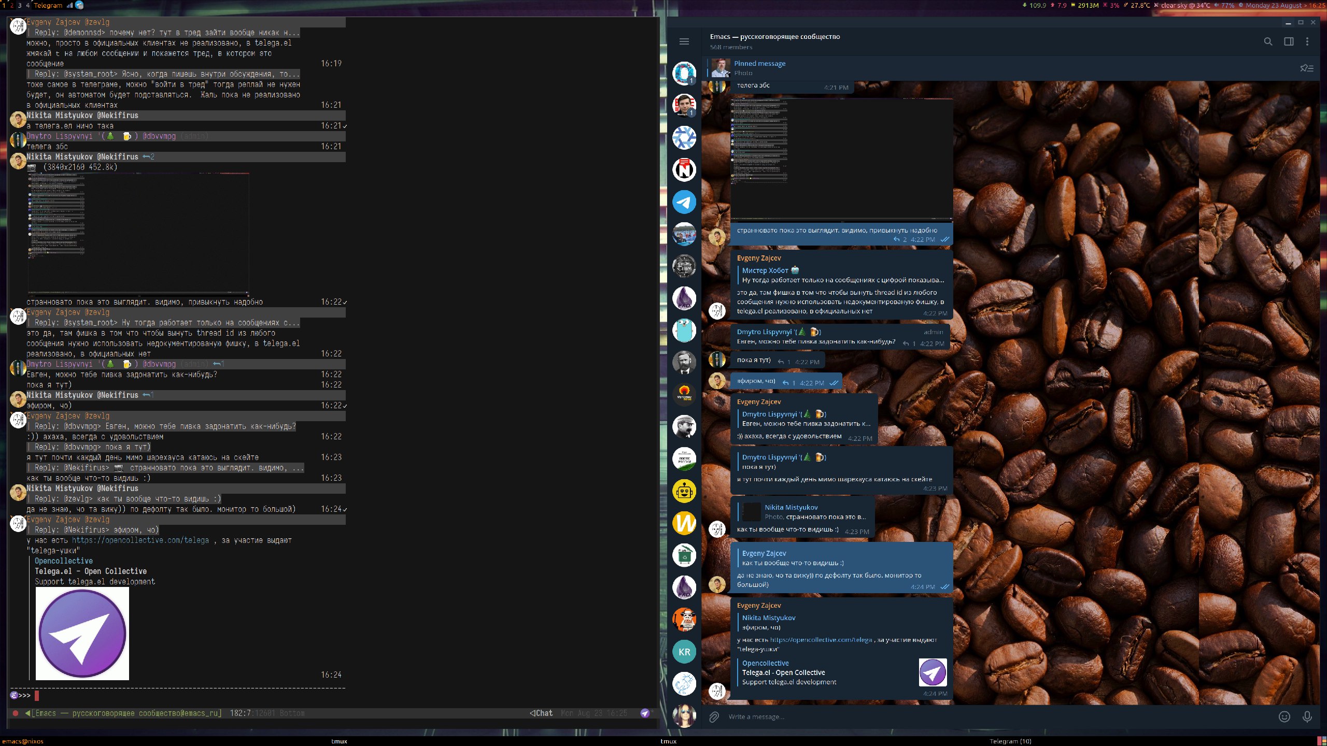Viewport: 1327px width, 746px height.
Task: Click '568 members' under chat title
Action: 731,47
